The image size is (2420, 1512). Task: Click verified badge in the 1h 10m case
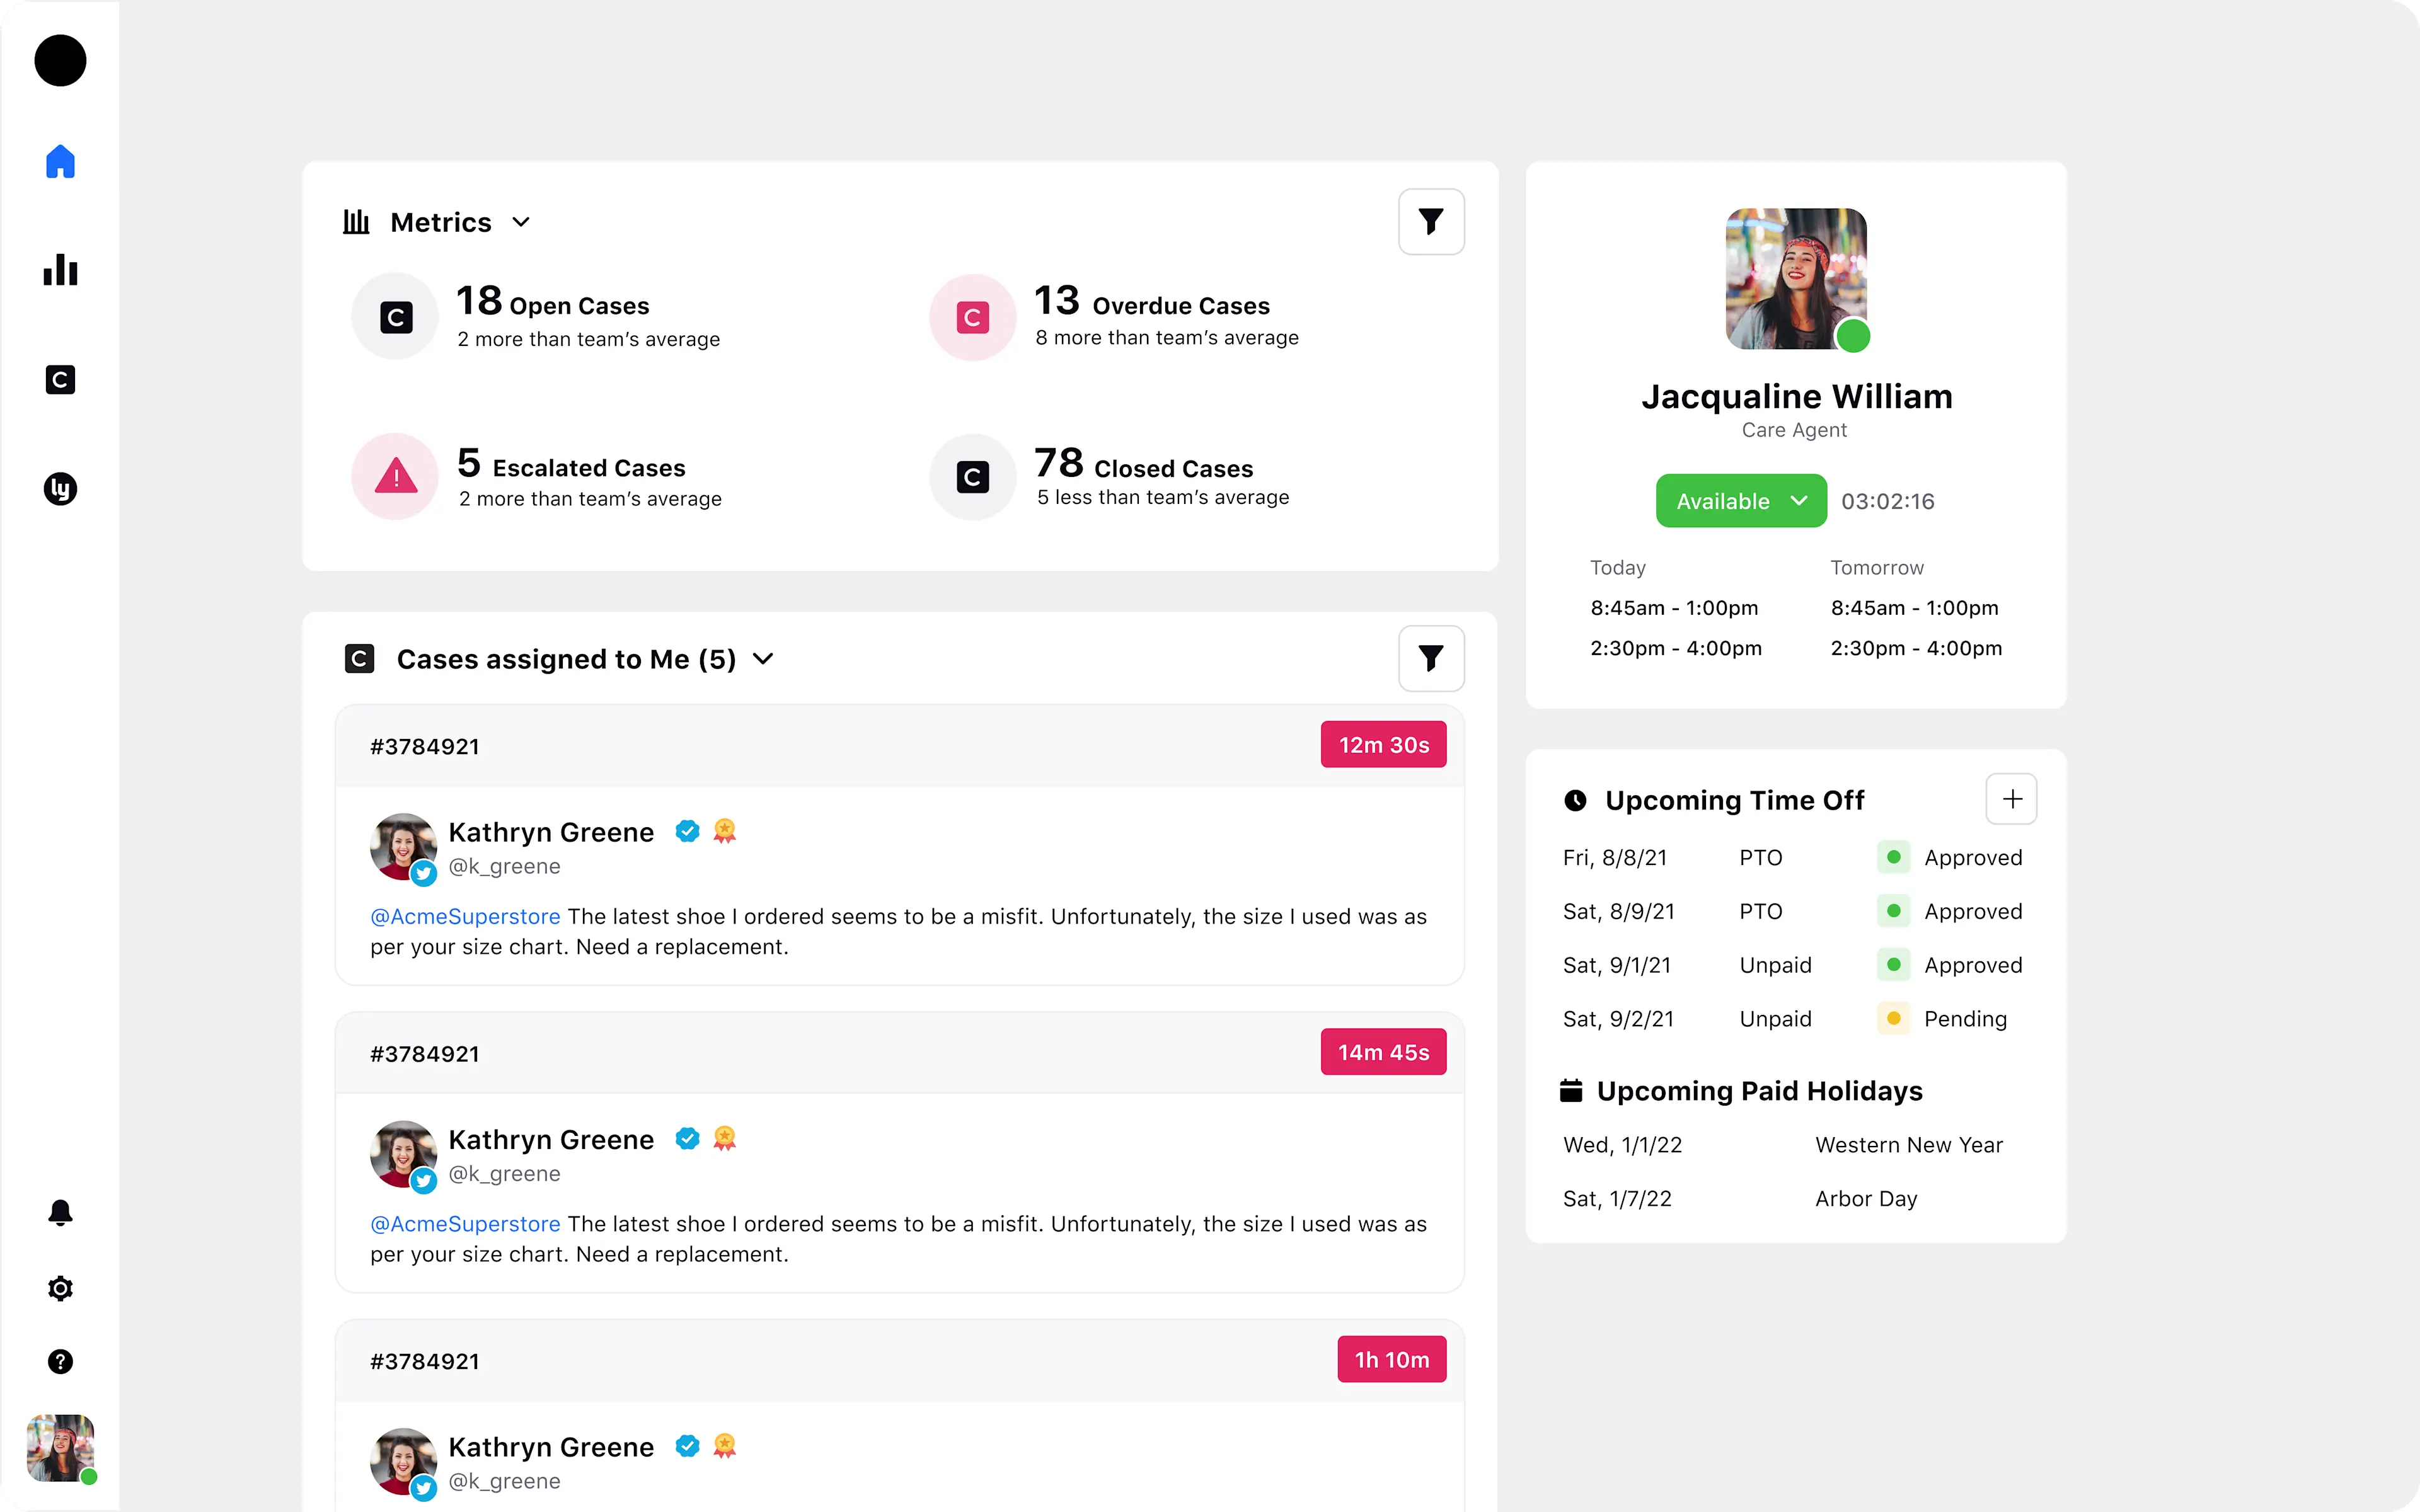[x=687, y=1445]
